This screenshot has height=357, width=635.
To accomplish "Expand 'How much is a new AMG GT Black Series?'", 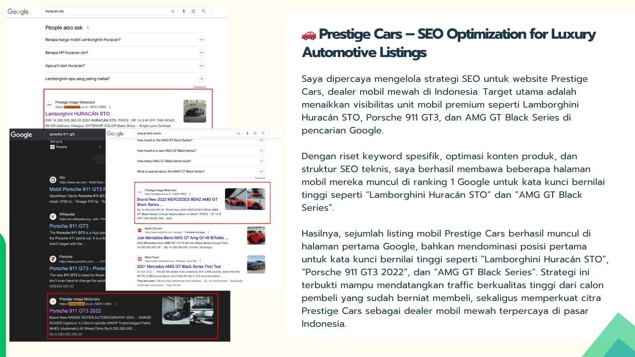I will (x=201, y=150).
